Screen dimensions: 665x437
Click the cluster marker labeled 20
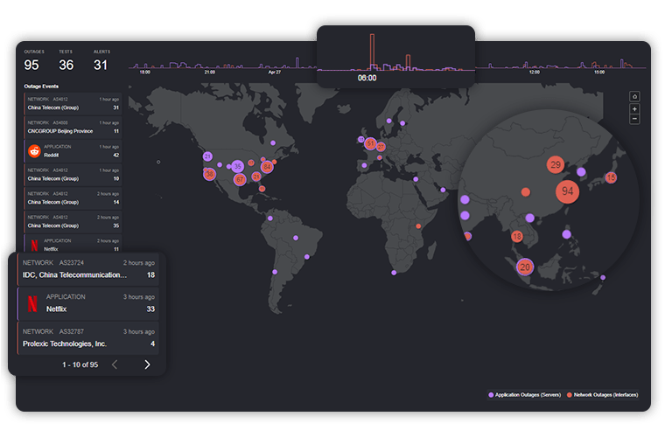525,267
